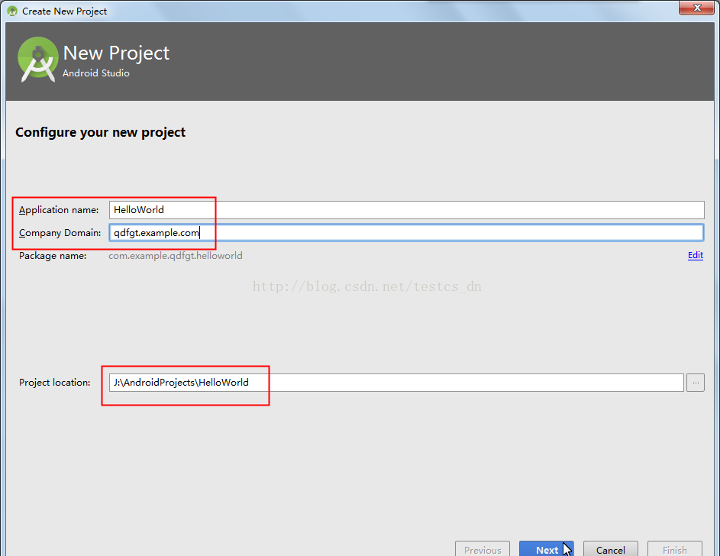The height and width of the screenshot is (556, 720).
Task: Click the 'New Project' header title
Action: (116, 53)
